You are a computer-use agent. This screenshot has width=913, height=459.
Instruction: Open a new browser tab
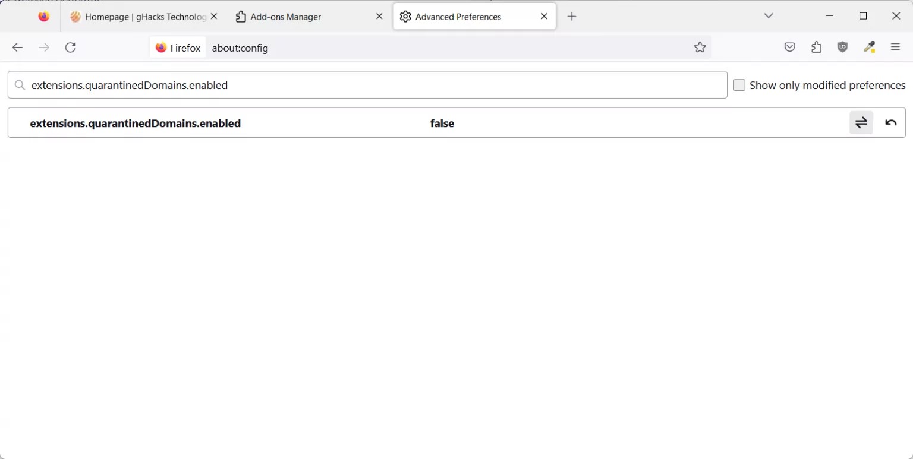click(571, 16)
